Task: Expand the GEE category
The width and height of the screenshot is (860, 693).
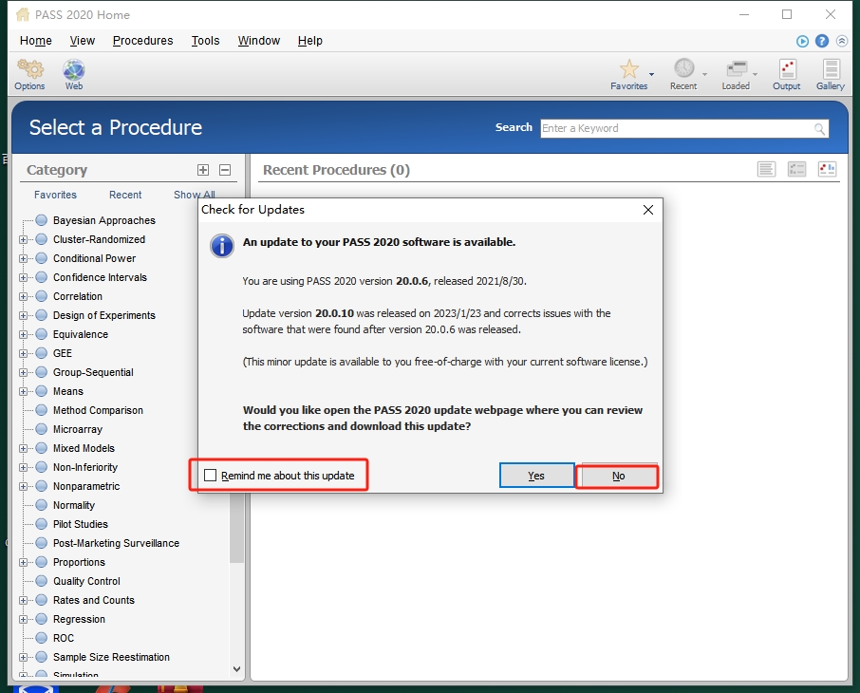Action: [x=23, y=353]
